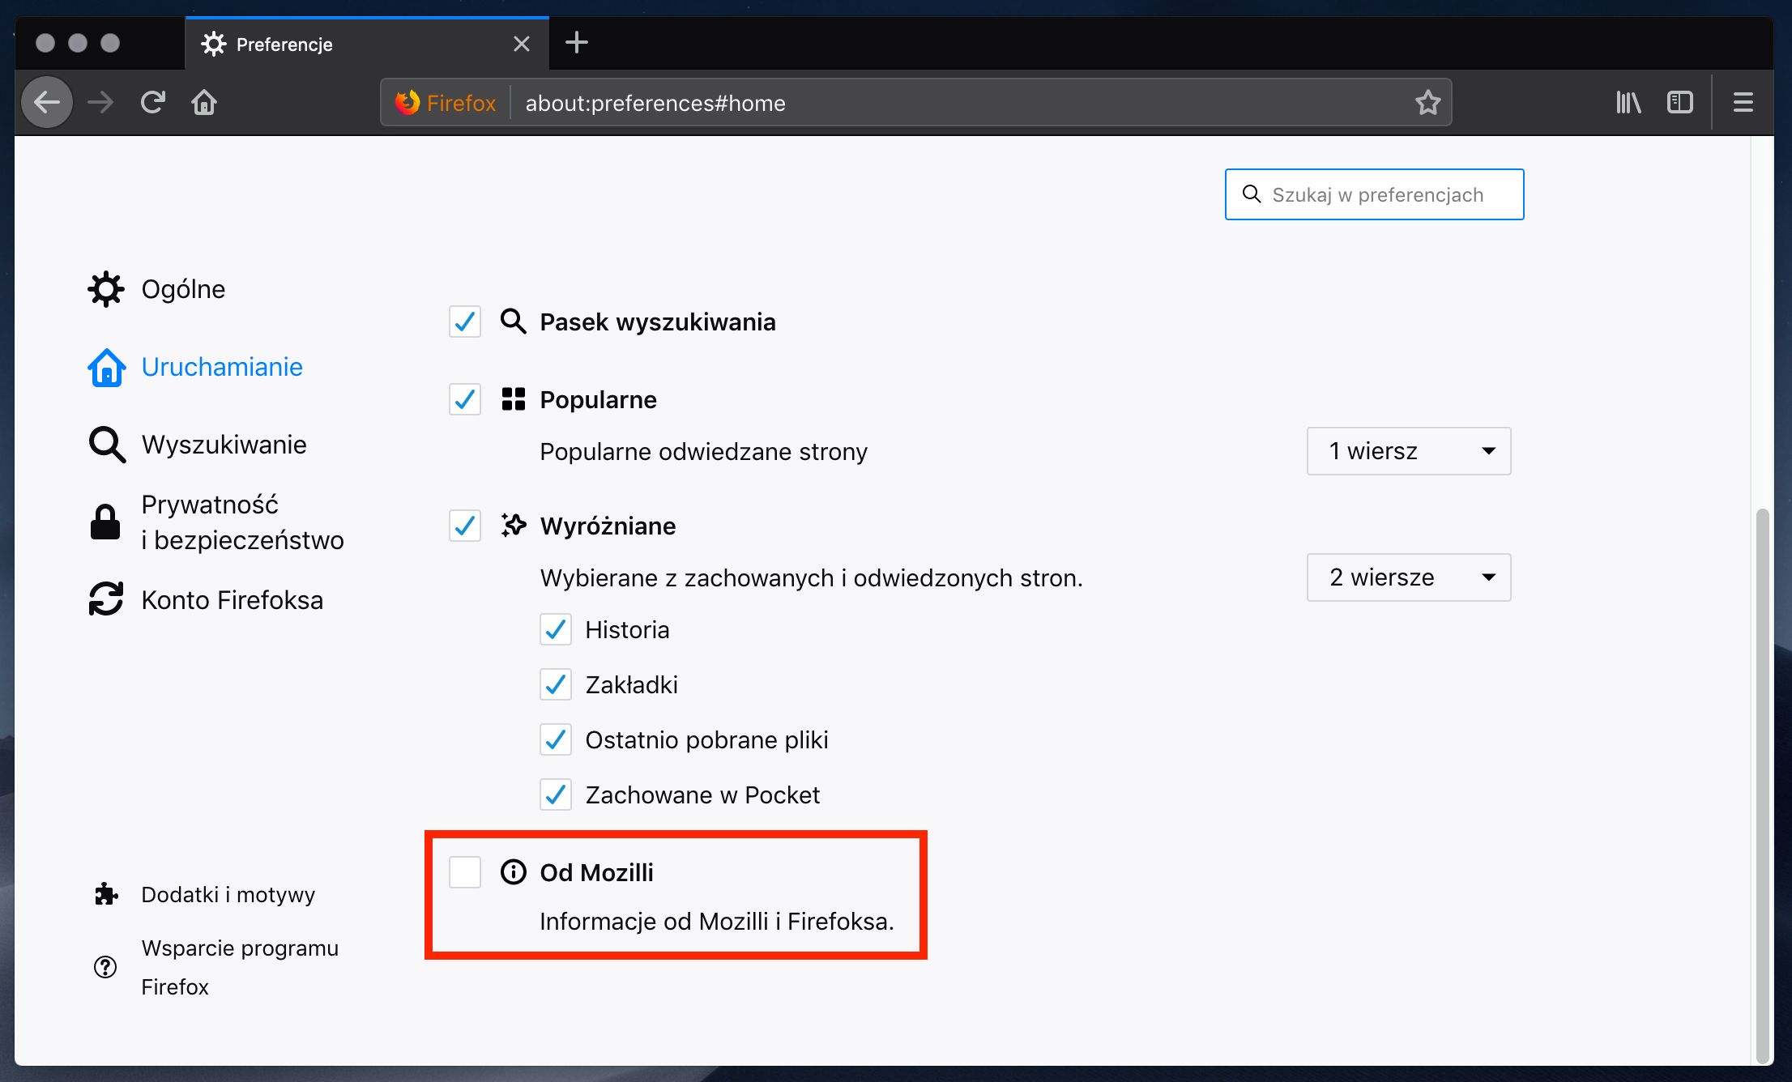
Task: Open the 1 wiersz dropdown
Action: [1408, 451]
